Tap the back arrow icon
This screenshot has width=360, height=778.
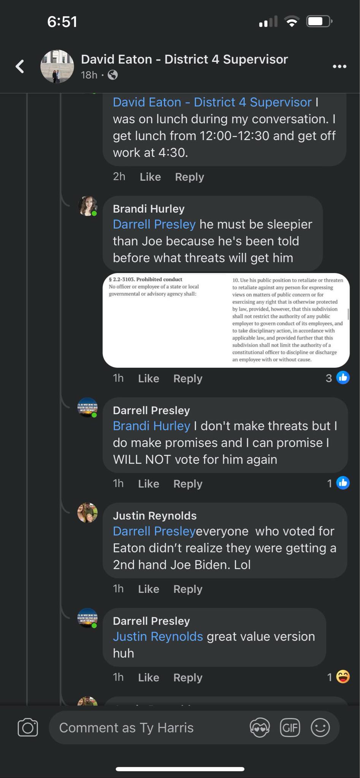point(20,66)
